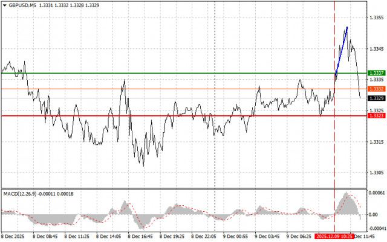
Task: Click the 1.3345 price scale value
Action: click(x=376, y=49)
